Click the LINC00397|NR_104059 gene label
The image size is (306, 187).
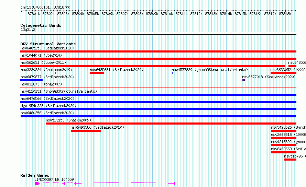point(54,179)
